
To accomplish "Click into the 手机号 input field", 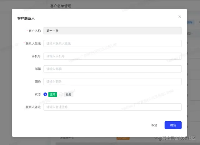I will (112, 56).
